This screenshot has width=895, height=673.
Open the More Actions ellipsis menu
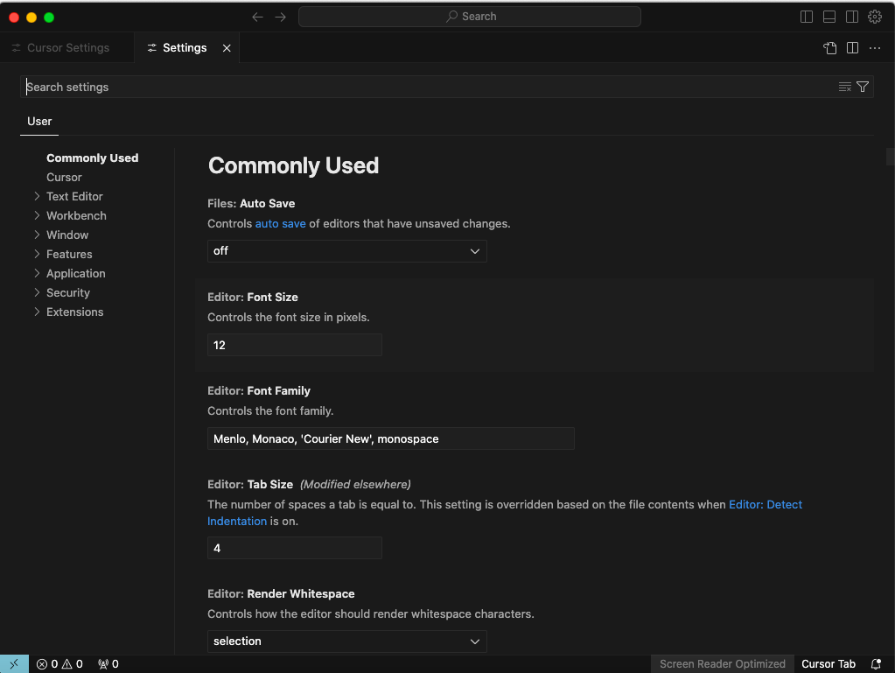[x=875, y=48]
